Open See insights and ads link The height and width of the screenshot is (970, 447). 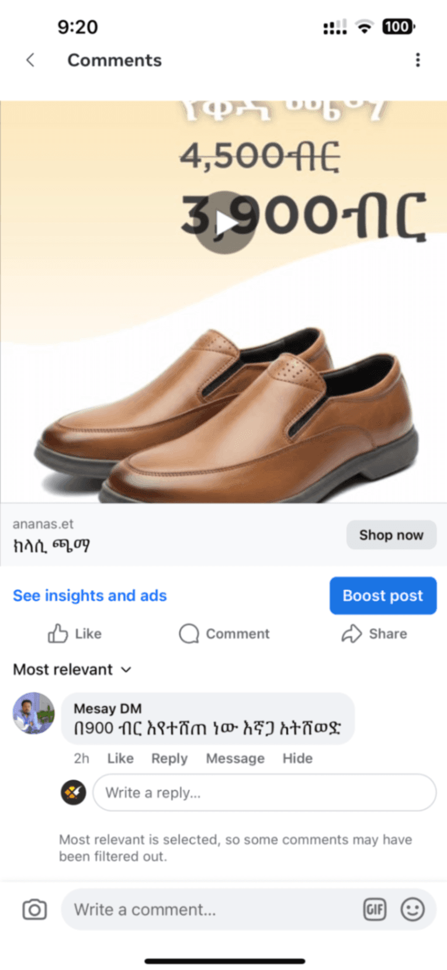90,595
